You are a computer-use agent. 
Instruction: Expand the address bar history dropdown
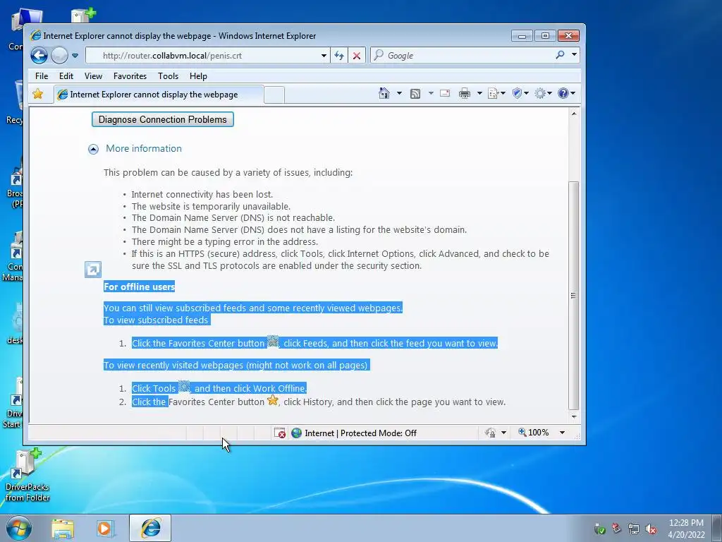coord(324,56)
